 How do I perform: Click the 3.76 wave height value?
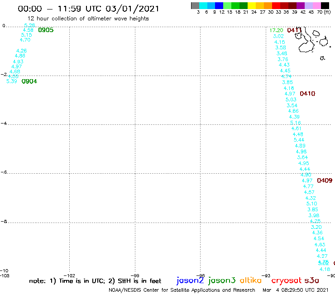point(283,59)
